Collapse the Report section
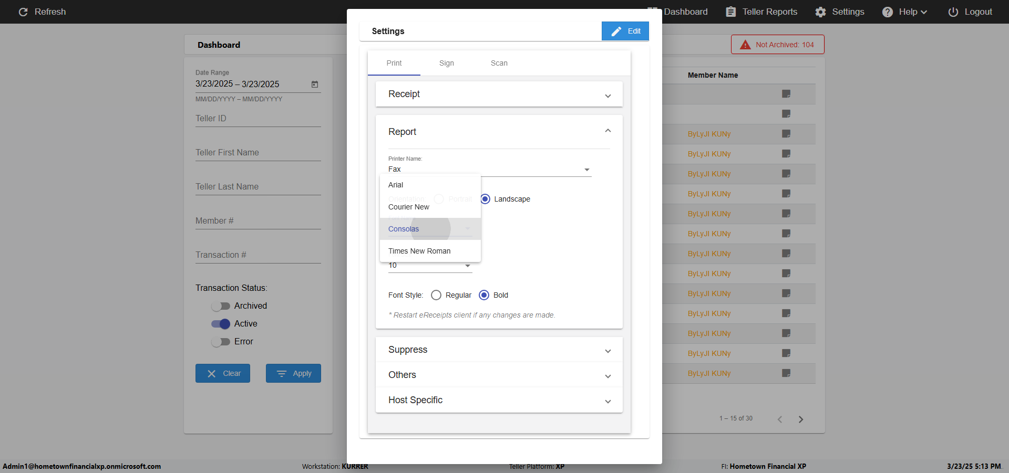1009x473 pixels. tap(499, 132)
